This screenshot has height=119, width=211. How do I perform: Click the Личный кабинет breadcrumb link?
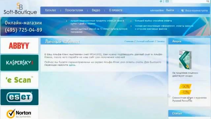[145, 41]
